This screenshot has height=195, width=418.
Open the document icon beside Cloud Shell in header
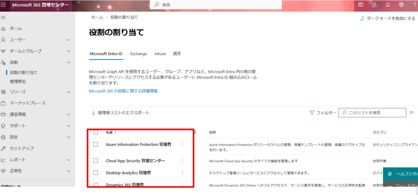(x=374, y=4)
